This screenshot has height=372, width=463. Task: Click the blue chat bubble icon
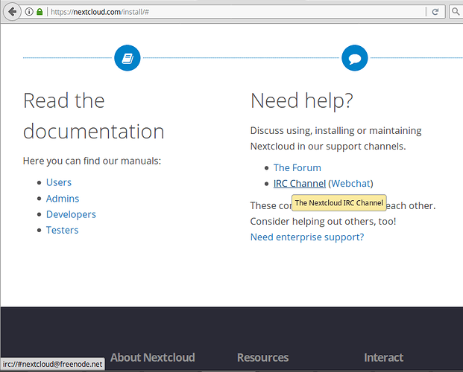[355, 58]
